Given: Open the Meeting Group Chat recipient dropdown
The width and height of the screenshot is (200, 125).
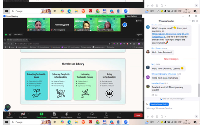Looking at the screenshot, I should coord(159,104).
